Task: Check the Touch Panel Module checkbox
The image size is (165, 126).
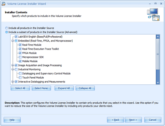Action: click(x=20, y=78)
